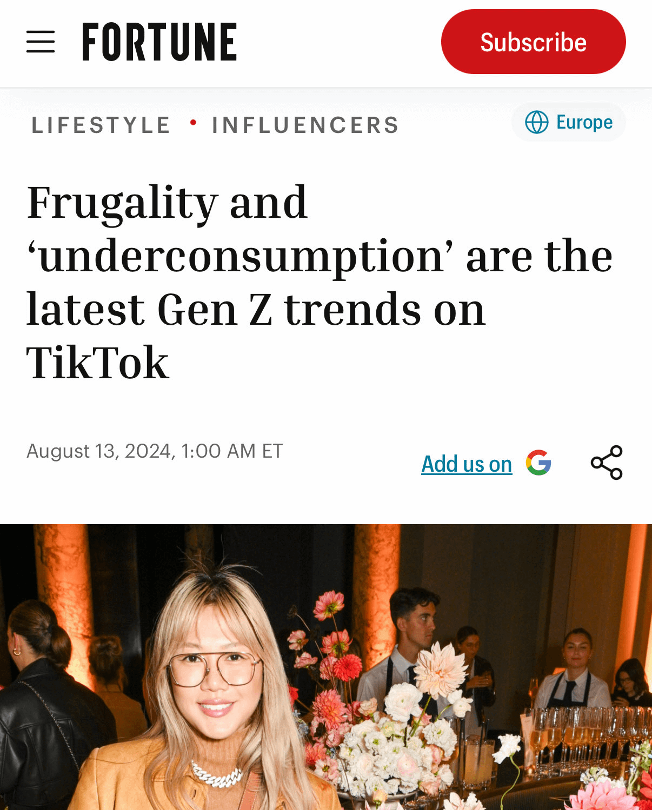Go to the INFLUENCERS section
This screenshot has width=652, height=810.
tap(305, 125)
